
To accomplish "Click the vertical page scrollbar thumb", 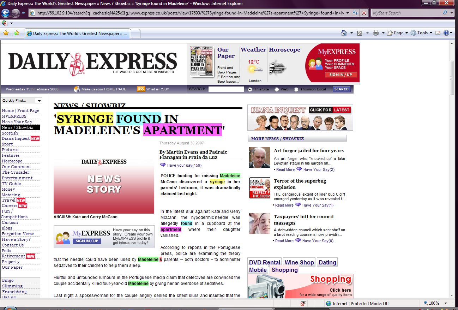I will pyautogui.click(x=451, y=78).
